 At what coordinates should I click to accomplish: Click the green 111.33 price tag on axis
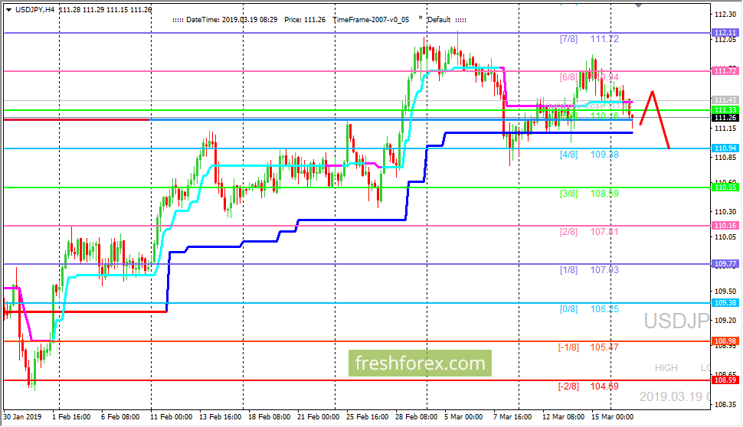[725, 110]
